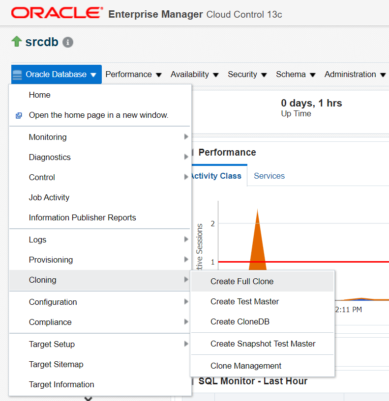
Task: Open Clone Management from Cloning submenu
Action: tap(246, 366)
